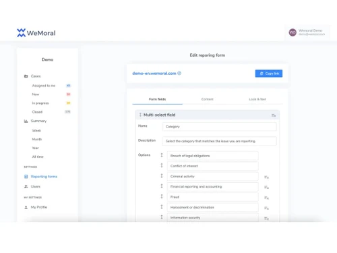337x253 pixels.
Task: Click the Closed cases count badge
Action: 67,112
